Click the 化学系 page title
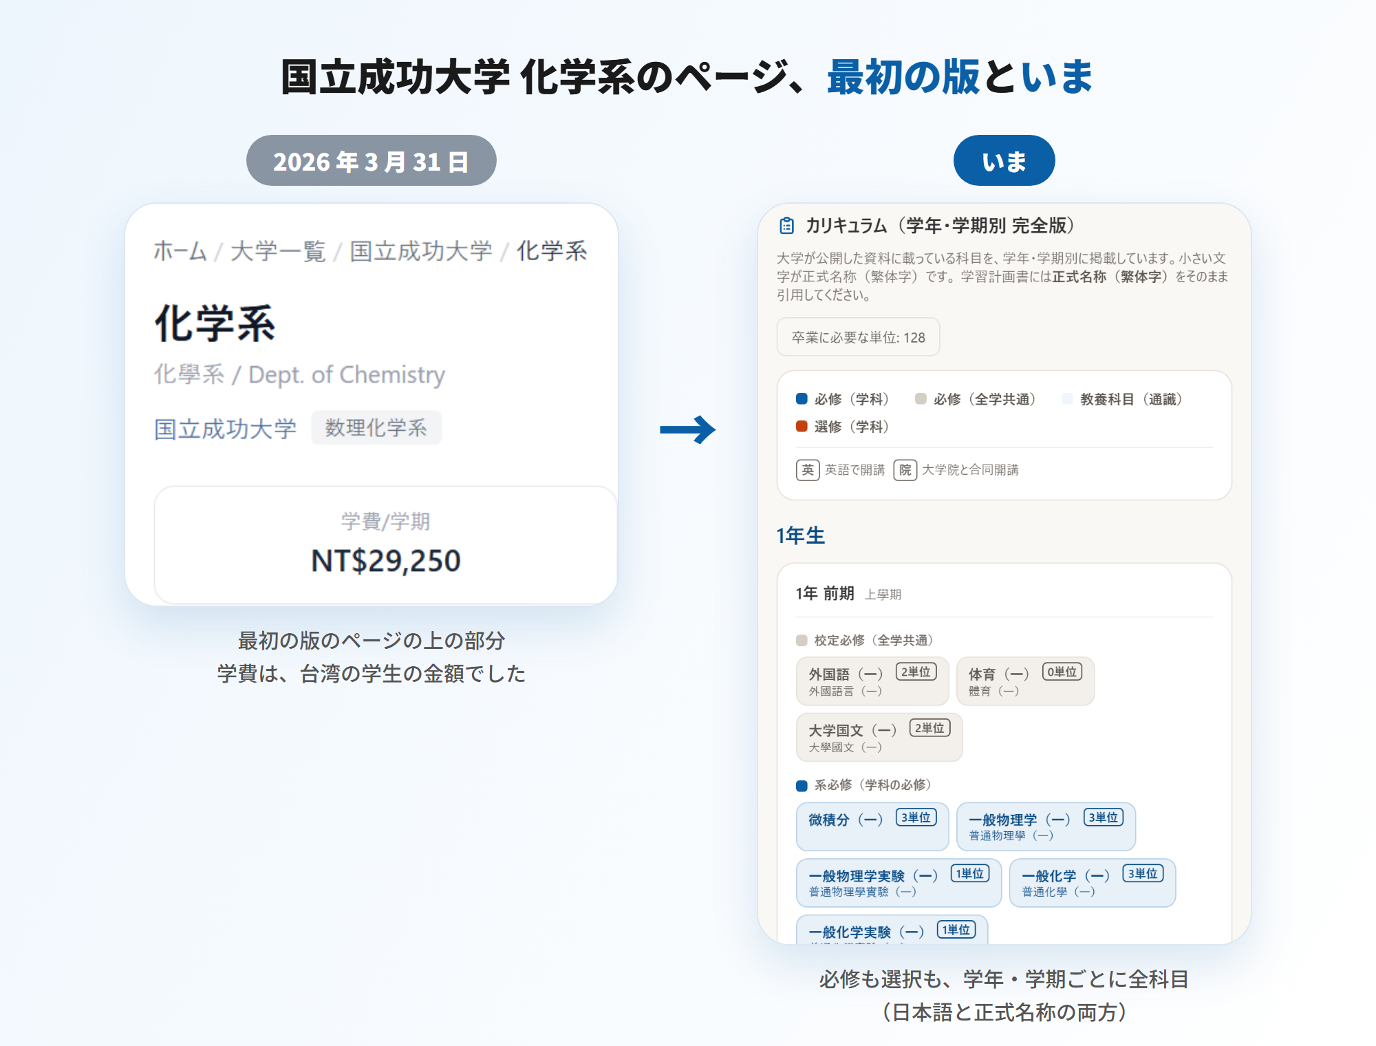The image size is (1376, 1046). [215, 324]
